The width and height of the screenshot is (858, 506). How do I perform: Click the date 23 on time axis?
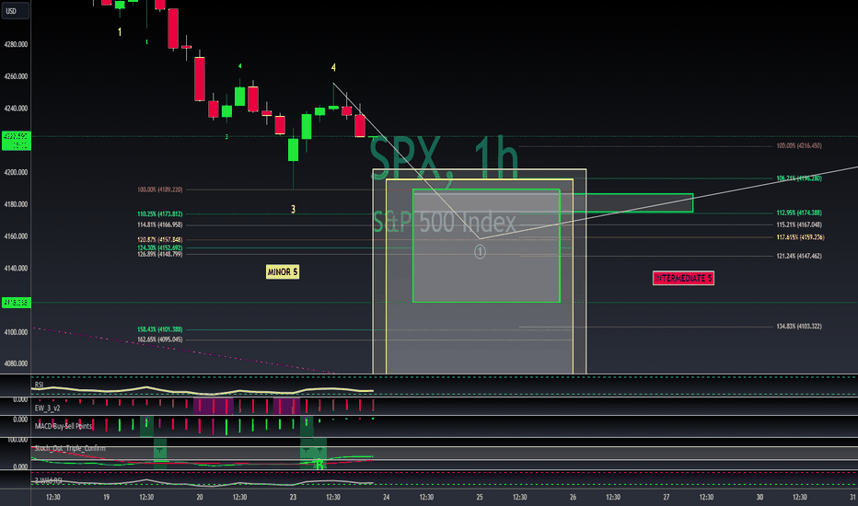click(x=294, y=497)
